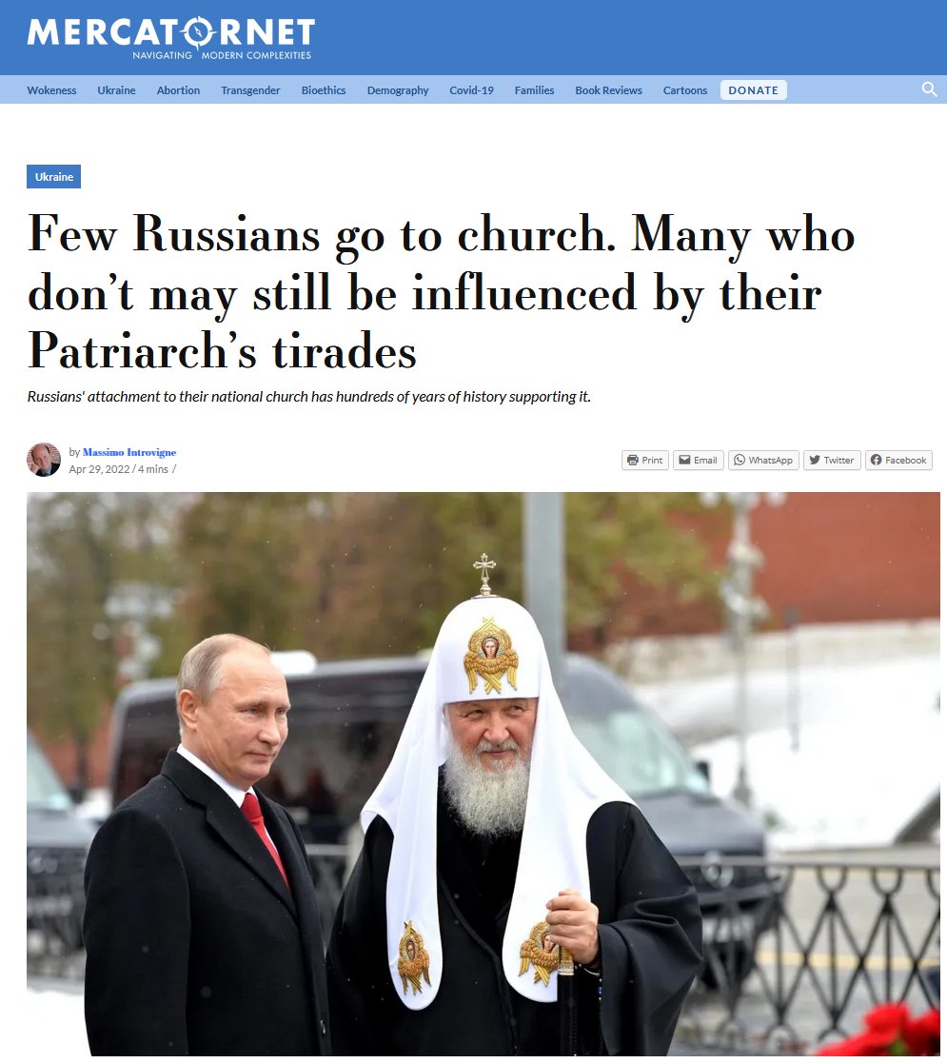Image resolution: width=947 pixels, height=1063 pixels.
Task: Select the Transgender nav item
Action: coord(250,90)
